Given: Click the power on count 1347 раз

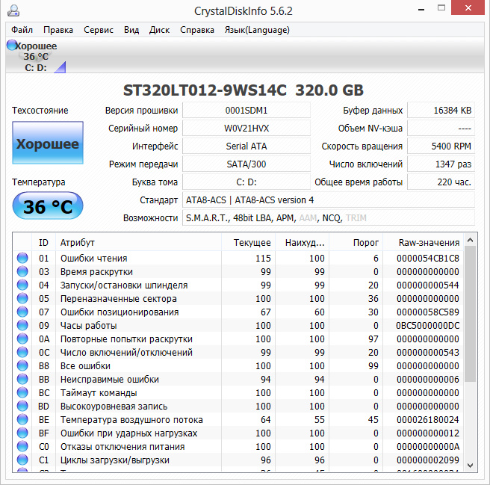Looking at the screenshot, I should pos(441,164).
